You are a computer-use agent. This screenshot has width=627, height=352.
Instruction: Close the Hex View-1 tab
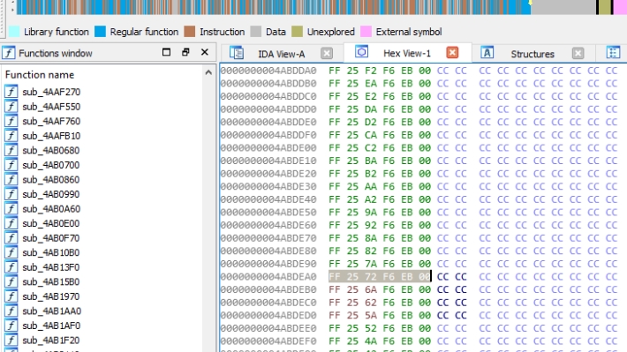[x=452, y=52]
